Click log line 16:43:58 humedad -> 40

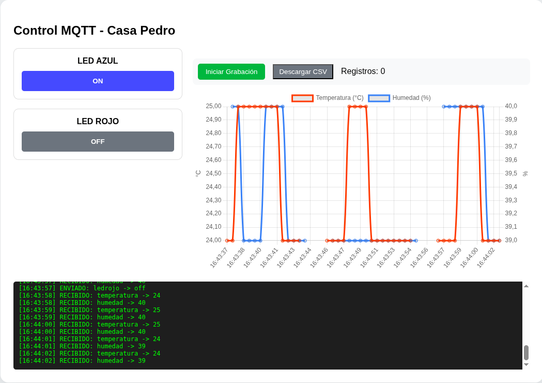82,303
